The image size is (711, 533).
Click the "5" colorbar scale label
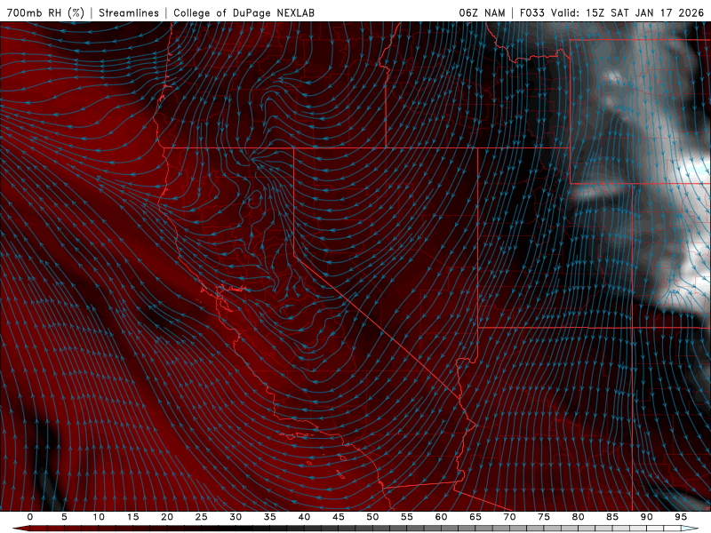click(x=64, y=517)
